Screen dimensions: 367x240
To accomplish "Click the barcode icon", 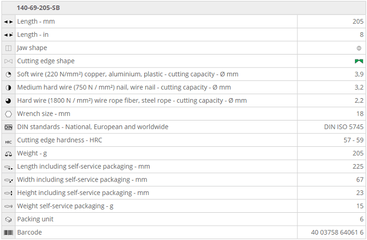I will (8, 233).
